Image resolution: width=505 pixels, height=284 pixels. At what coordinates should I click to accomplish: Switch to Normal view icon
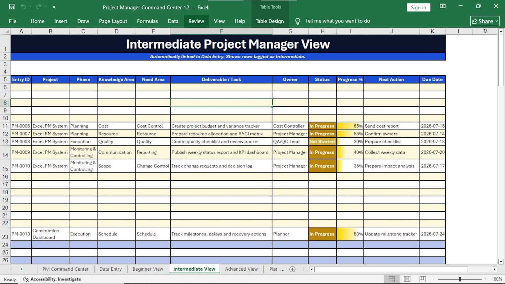(392, 279)
